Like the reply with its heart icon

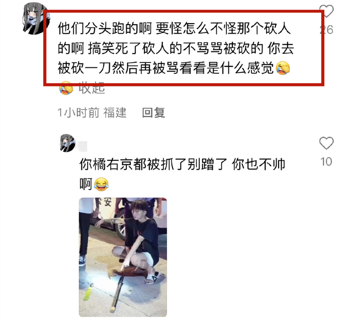326,143
